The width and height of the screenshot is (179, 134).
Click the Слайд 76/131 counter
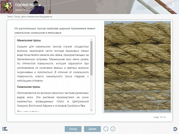coord(160,117)
